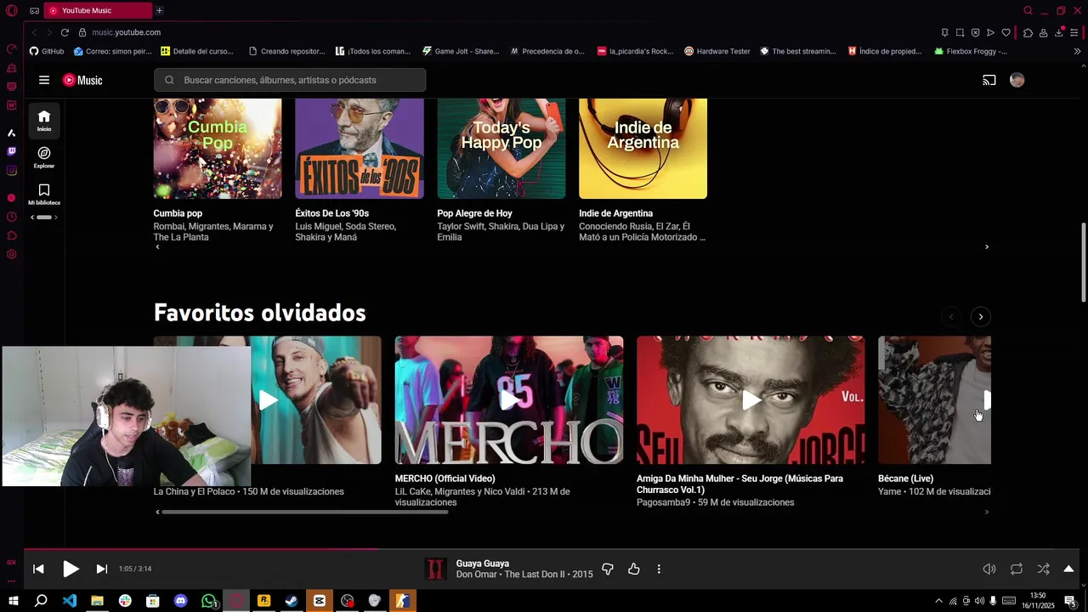Open a new browser tab
The height and width of the screenshot is (612, 1088).
(x=159, y=10)
